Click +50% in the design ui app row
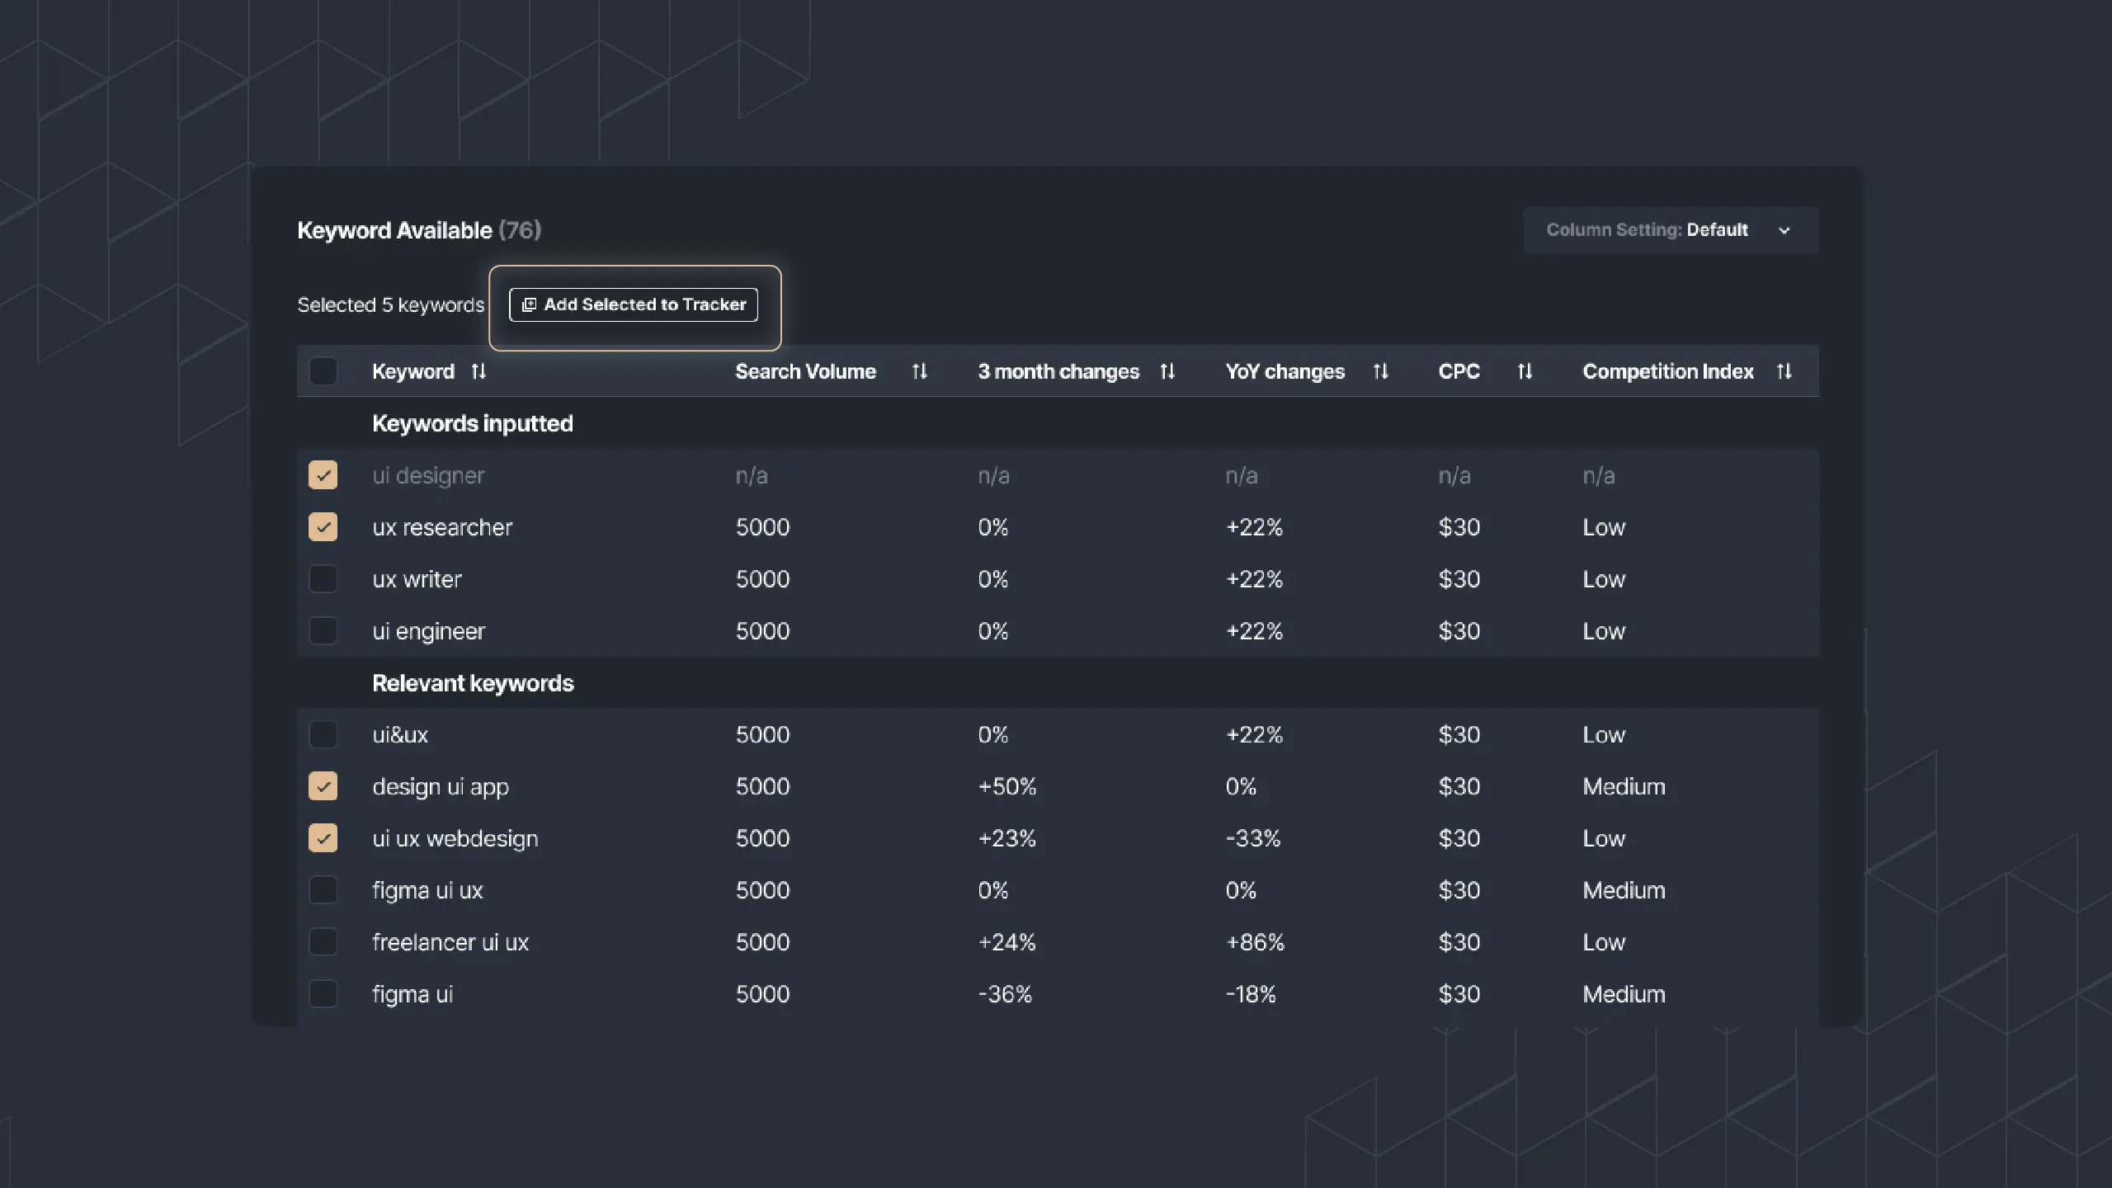The height and width of the screenshot is (1188, 2112). [1007, 786]
